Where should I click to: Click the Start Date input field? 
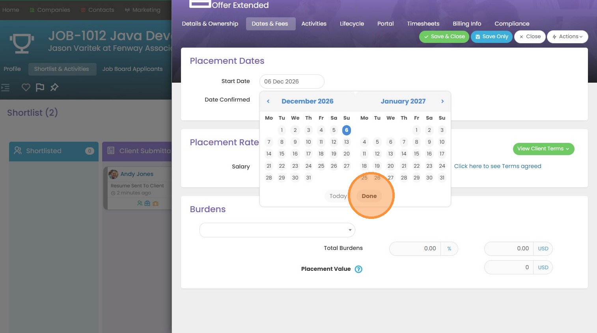[292, 81]
